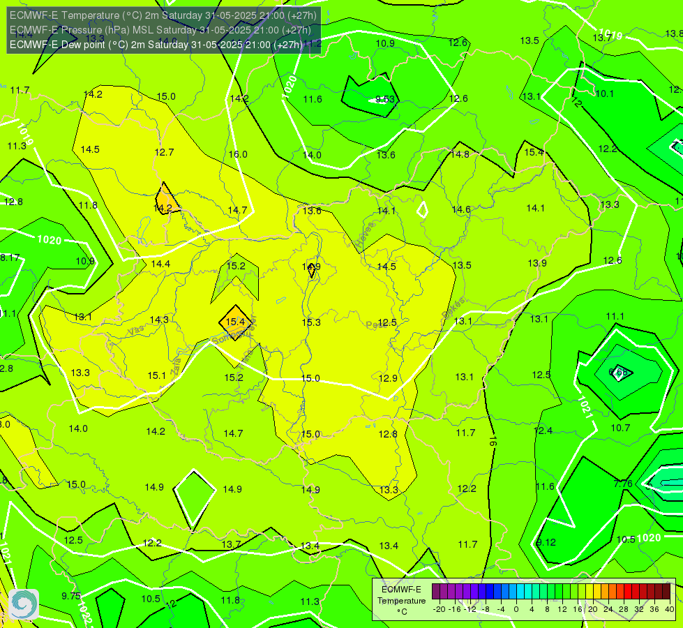Screen dimensions: 683x628
Task: Pick the purple swatch above legend value -20
Action: coord(436,592)
